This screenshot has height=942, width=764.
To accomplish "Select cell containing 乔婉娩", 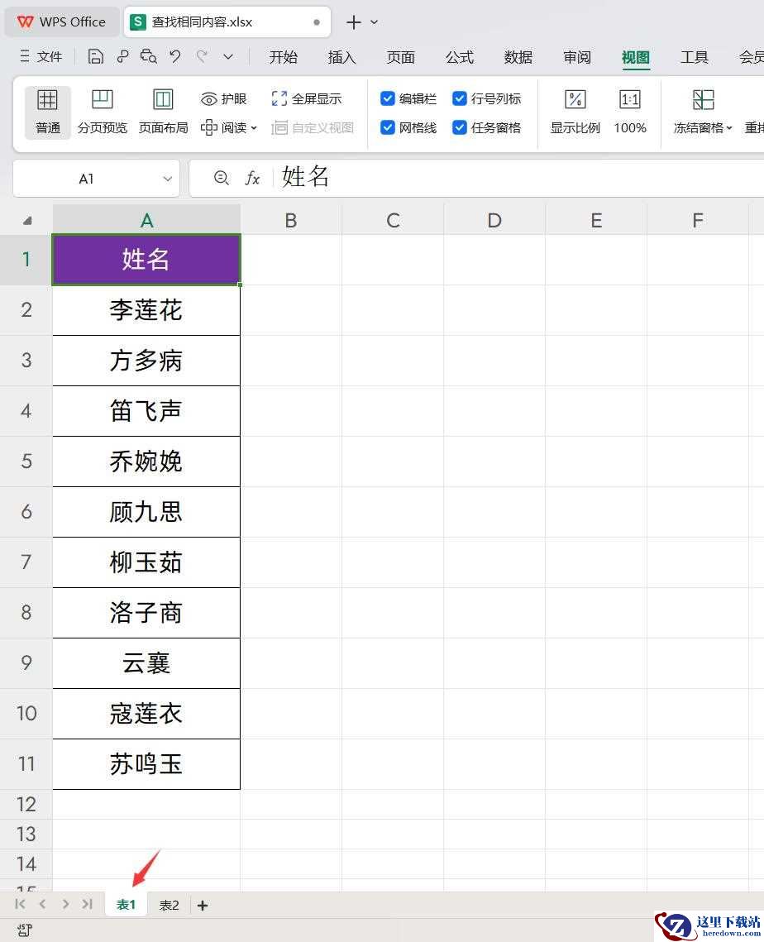I will pyautogui.click(x=146, y=461).
